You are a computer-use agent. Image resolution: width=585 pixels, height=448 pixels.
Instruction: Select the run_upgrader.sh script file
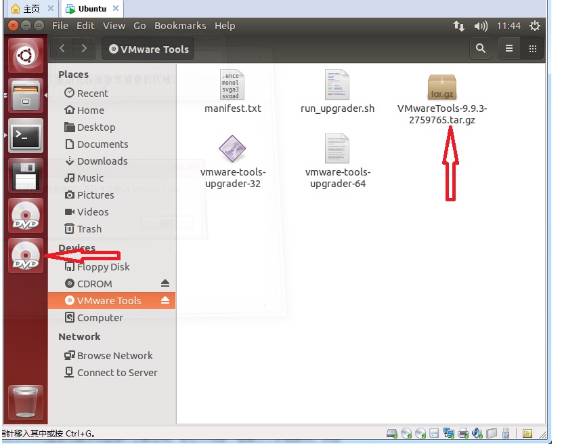337,91
